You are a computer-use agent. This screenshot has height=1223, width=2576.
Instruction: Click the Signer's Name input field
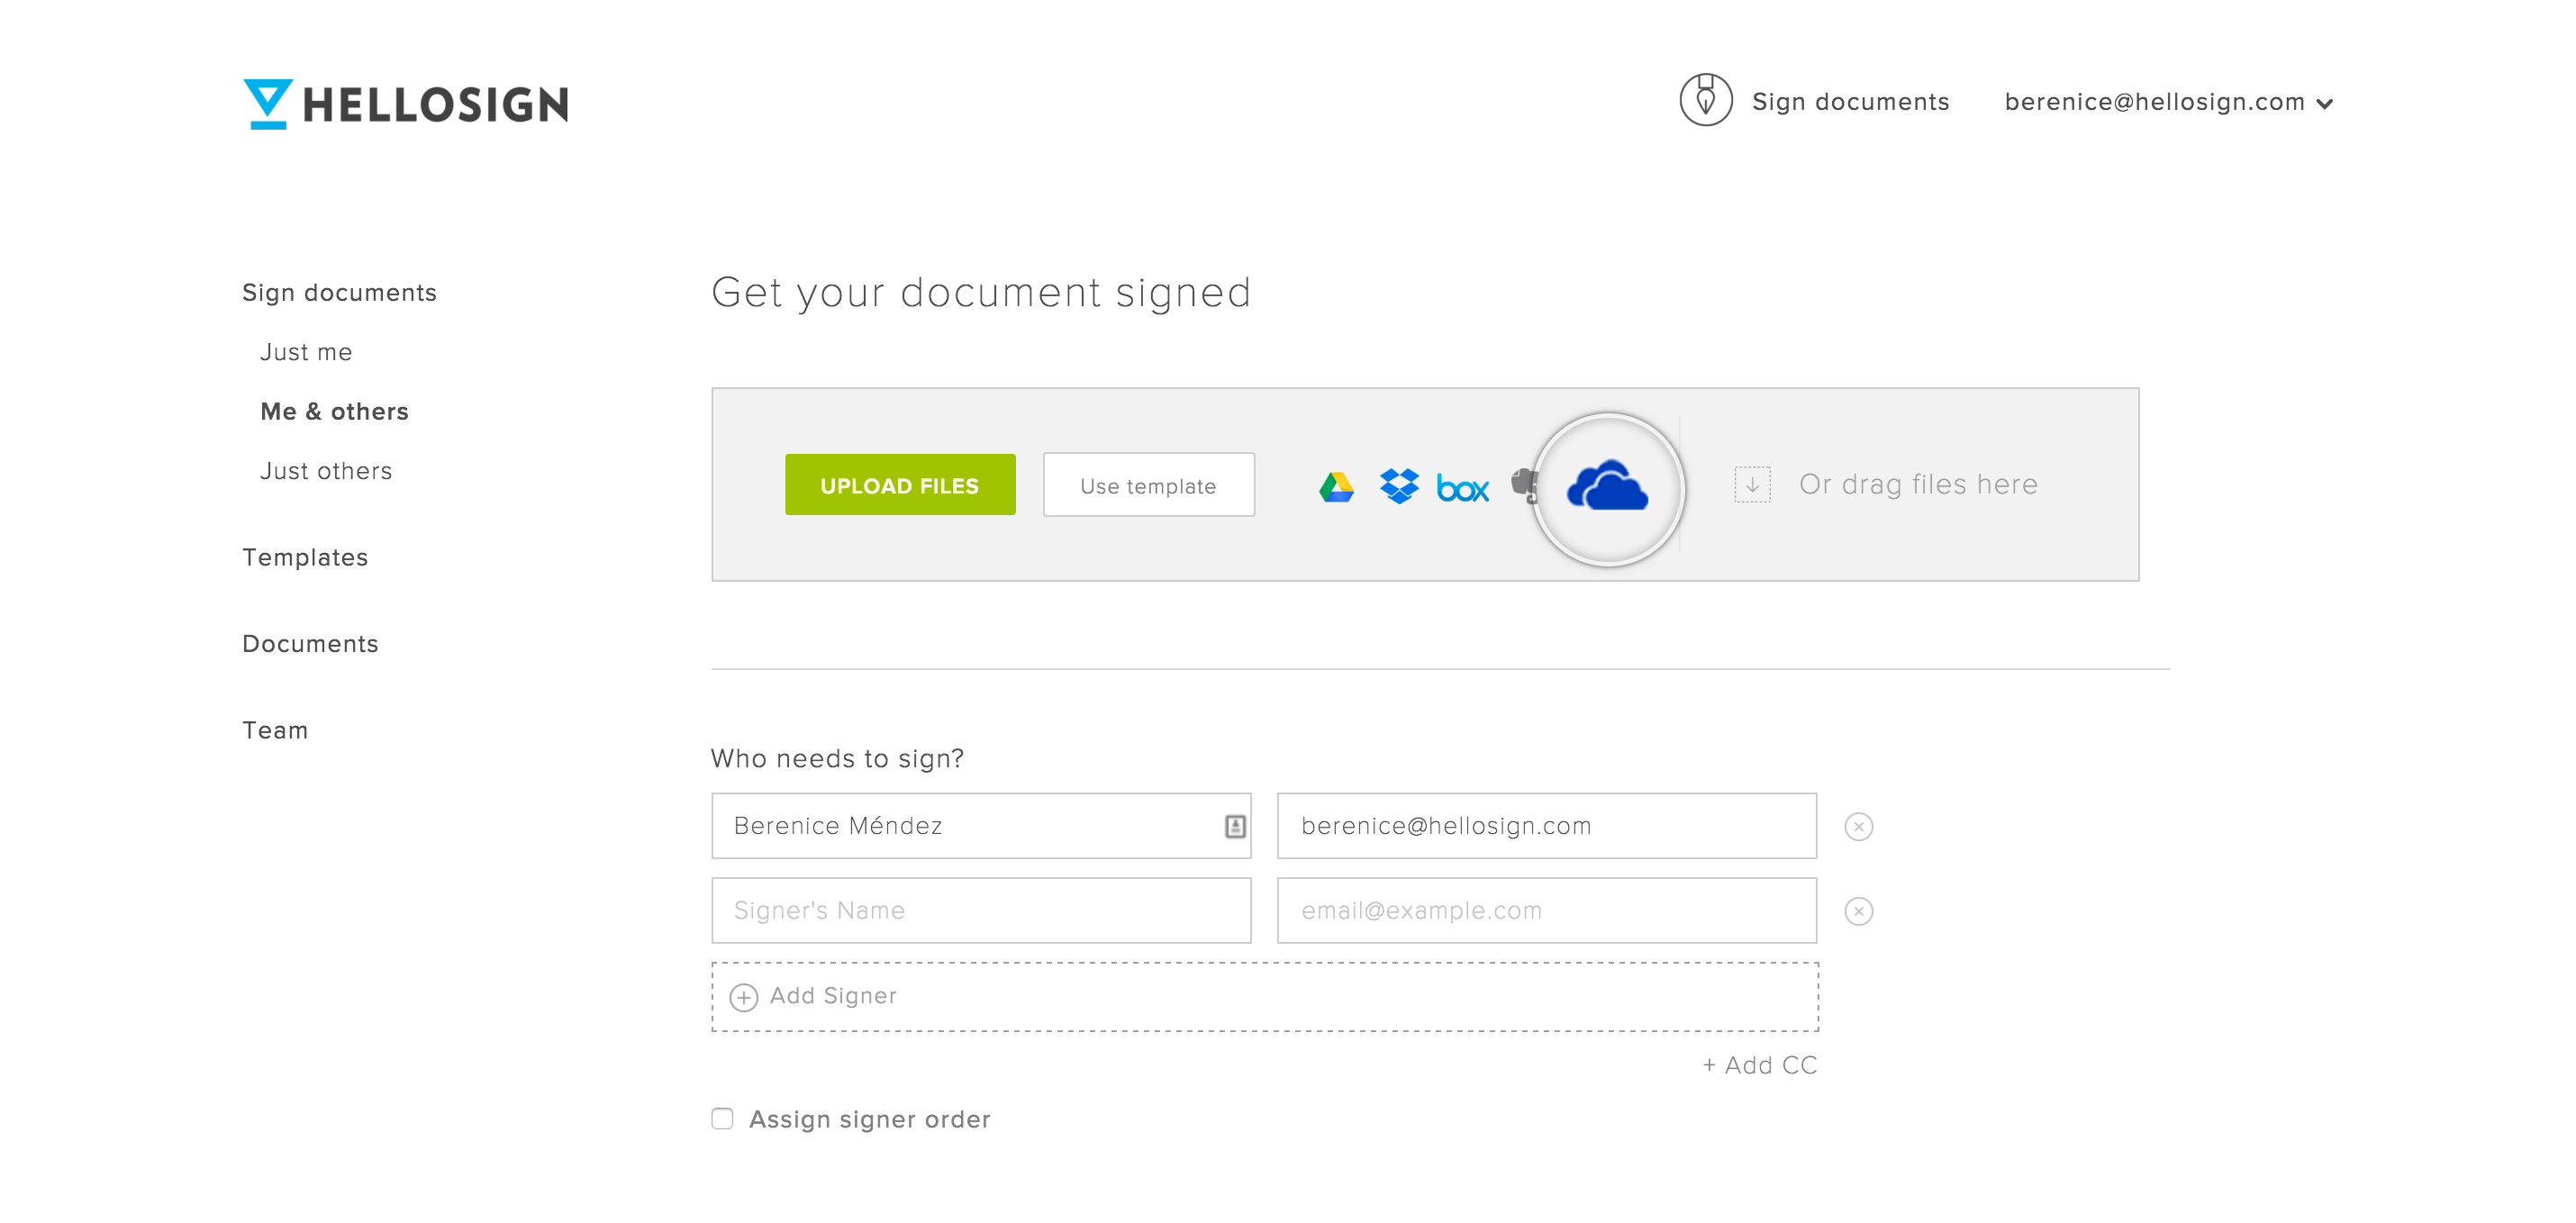984,910
